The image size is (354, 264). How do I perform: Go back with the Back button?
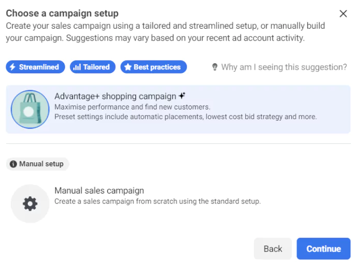tap(272, 249)
